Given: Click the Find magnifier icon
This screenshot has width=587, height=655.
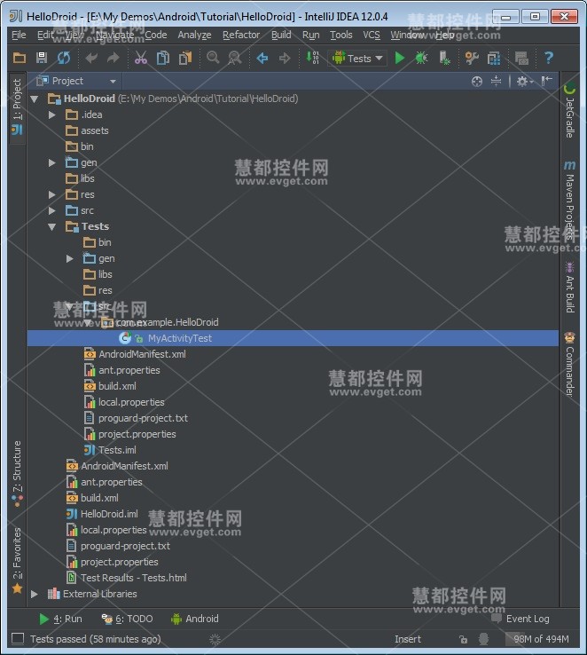Looking at the screenshot, I should pos(213,58).
